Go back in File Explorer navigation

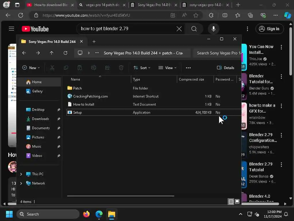(24, 53)
